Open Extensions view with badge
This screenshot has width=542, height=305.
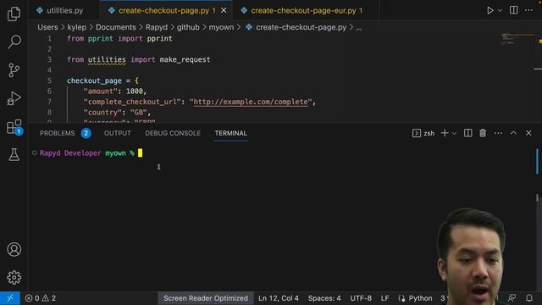point(14,126)
